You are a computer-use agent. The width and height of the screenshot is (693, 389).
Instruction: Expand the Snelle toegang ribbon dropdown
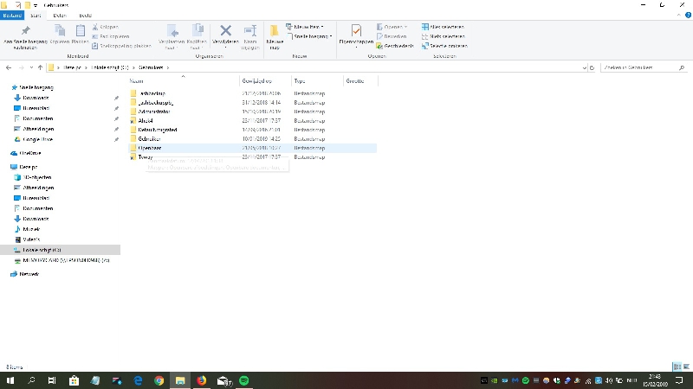(311, 36)
